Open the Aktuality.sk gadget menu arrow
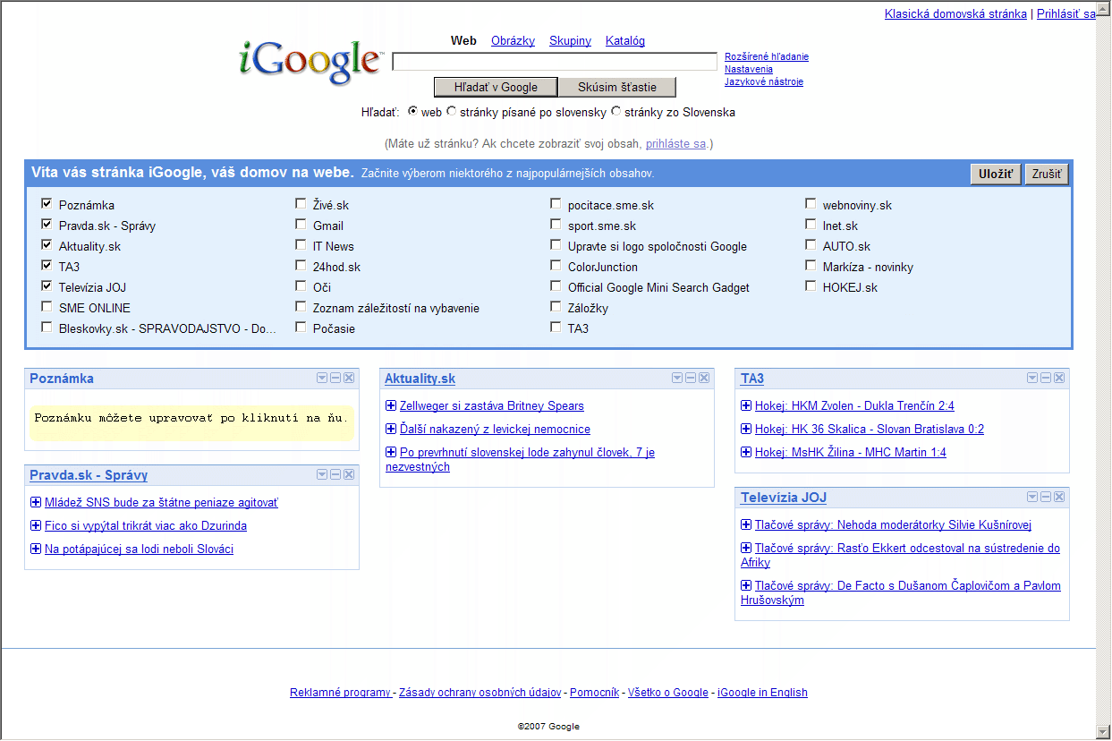 [x=677, y=378]
